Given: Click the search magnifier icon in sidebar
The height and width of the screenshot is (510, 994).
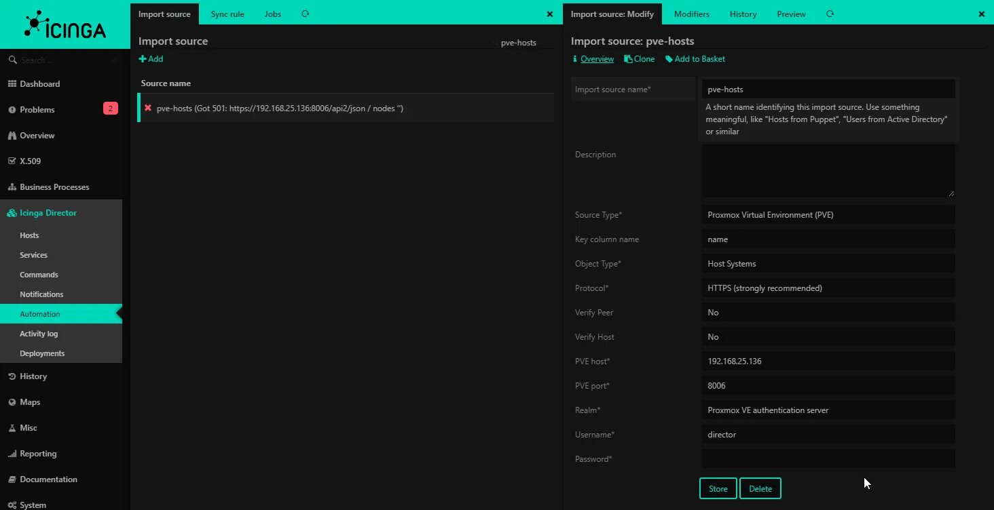Looking at the screenshot, I should (x=12, y=60).
